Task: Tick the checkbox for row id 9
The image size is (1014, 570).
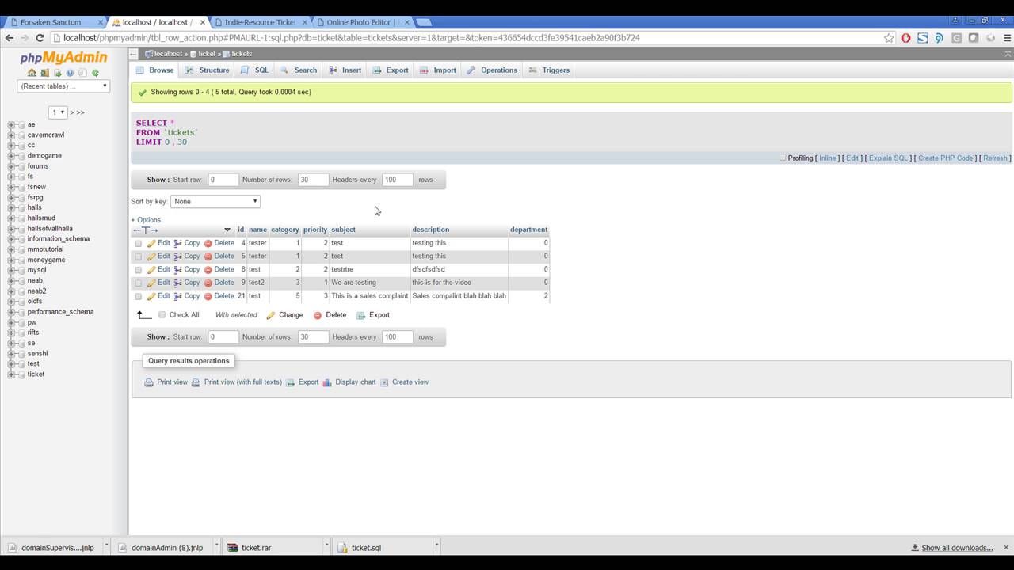Action: pyautogui.click(x=138, y=283)
